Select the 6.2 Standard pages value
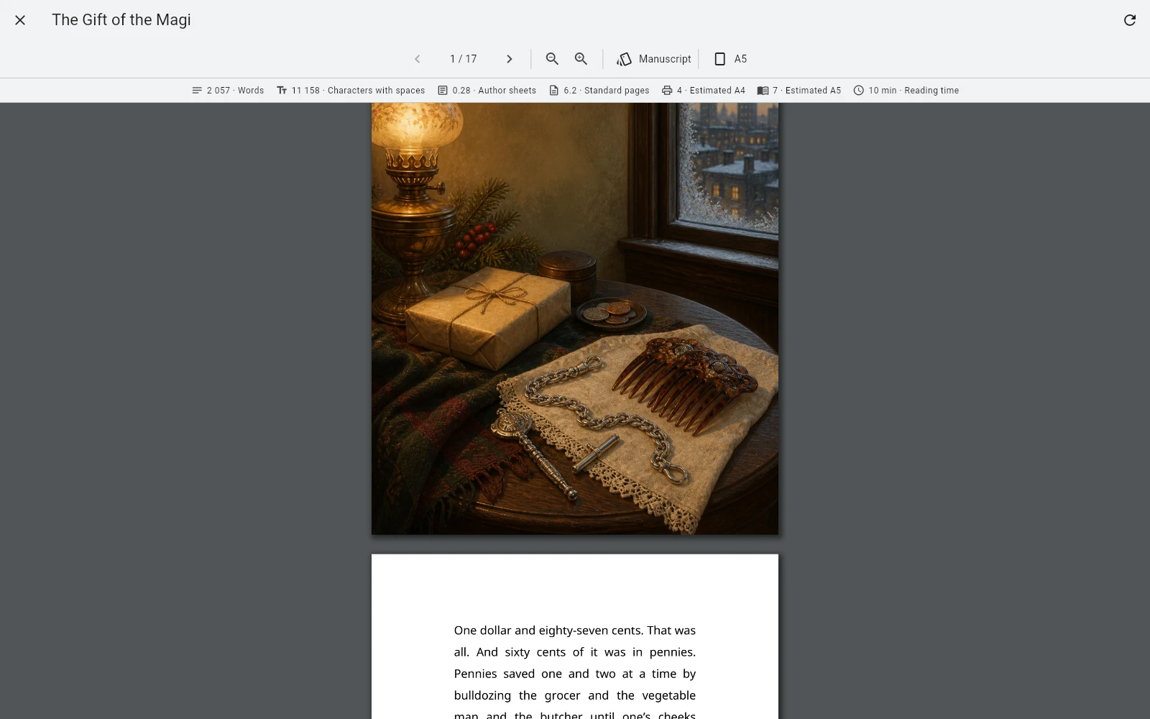 click(x=607, y=91)
